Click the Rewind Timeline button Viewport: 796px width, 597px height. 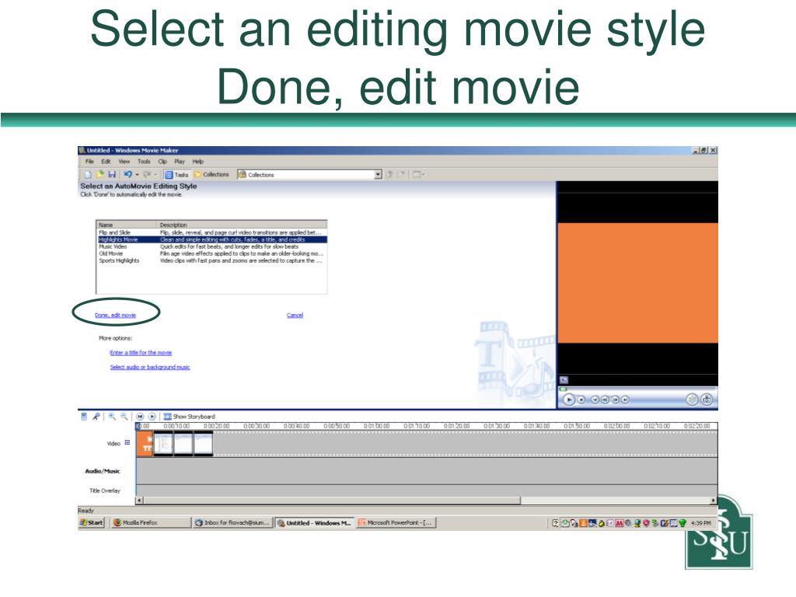pyautogui.click(x=140, y=417)
